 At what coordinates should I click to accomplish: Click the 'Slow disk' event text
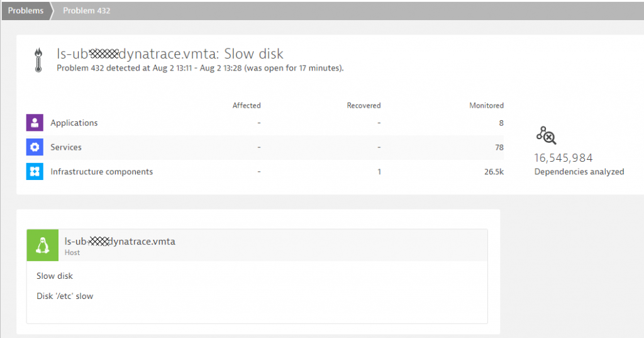[x=55, y=276]
